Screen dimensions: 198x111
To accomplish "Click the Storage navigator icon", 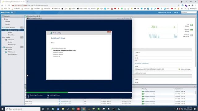I will click(4, 37).
